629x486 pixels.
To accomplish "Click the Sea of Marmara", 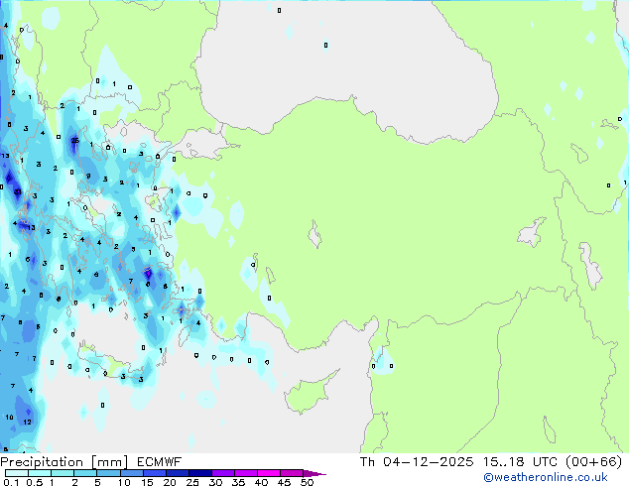I will (x=198, y=147).
